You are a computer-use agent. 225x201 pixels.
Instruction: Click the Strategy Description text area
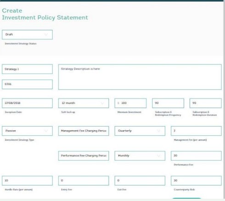pos(140,77)
